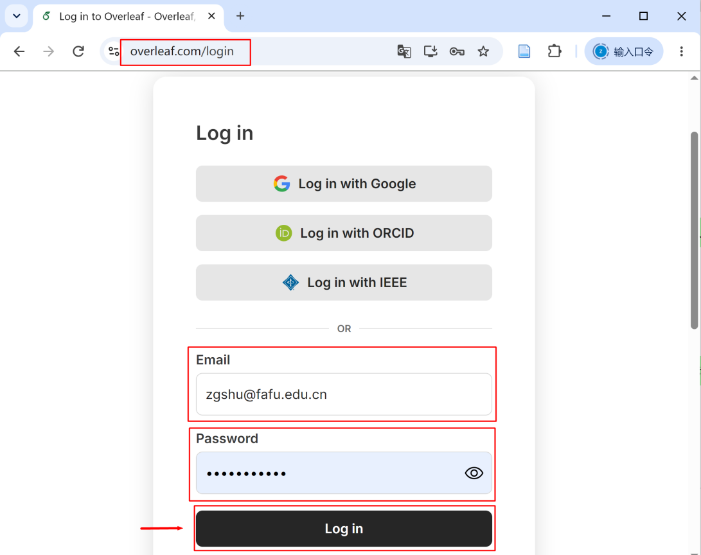
Task: Minimize the browser window
Action: [606, 16]
